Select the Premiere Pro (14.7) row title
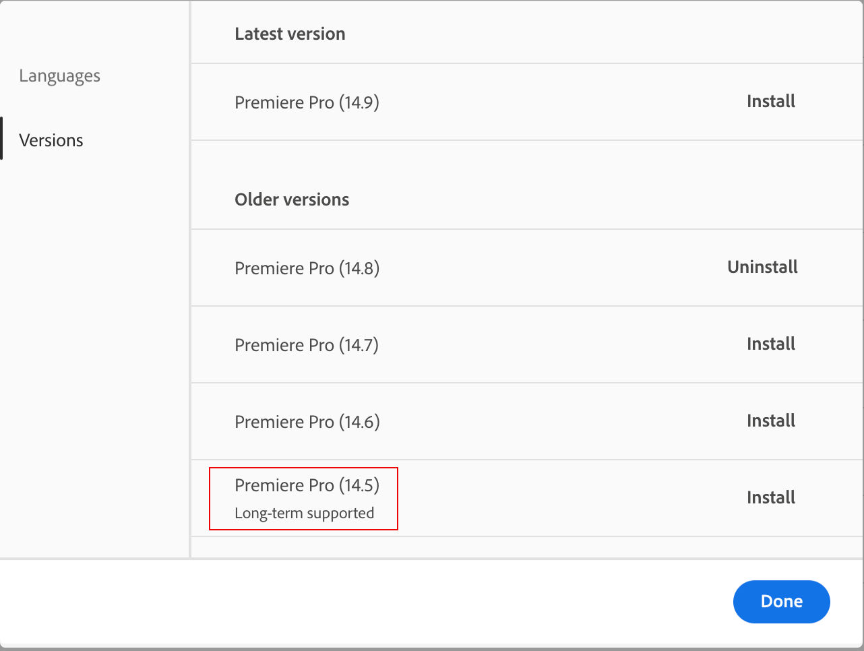Viewport: 864px width, 651px height. (x=307, y=345)
